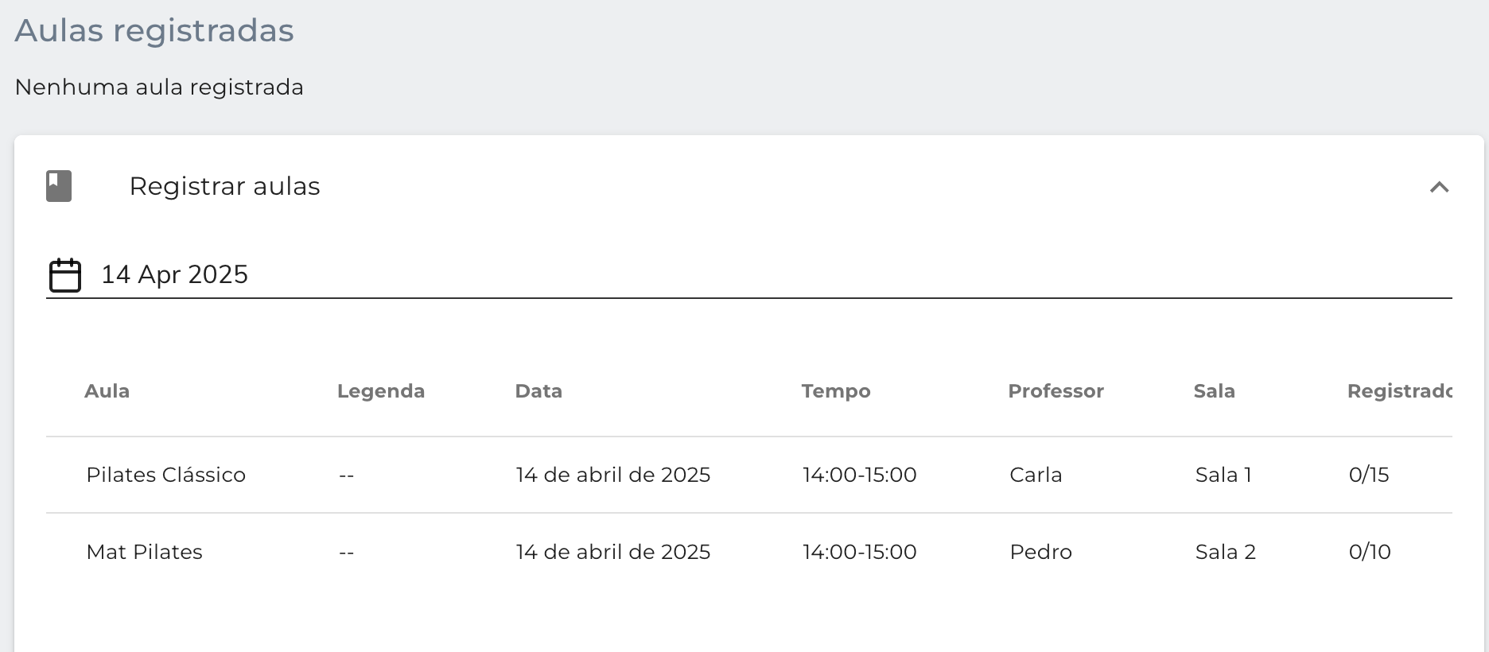Collapse the Registrar aulas panel chevron
1489x652 pixels.
point(1439,187)
